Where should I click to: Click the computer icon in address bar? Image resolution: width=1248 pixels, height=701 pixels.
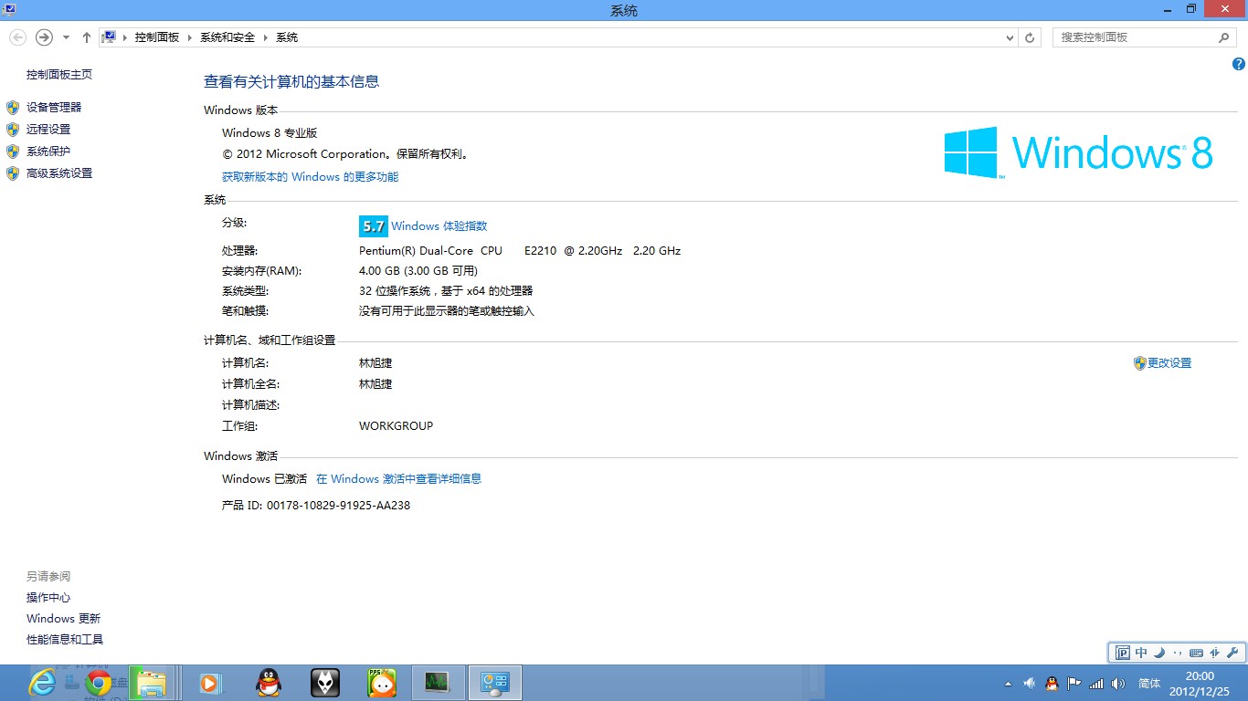tap(109, 37)
